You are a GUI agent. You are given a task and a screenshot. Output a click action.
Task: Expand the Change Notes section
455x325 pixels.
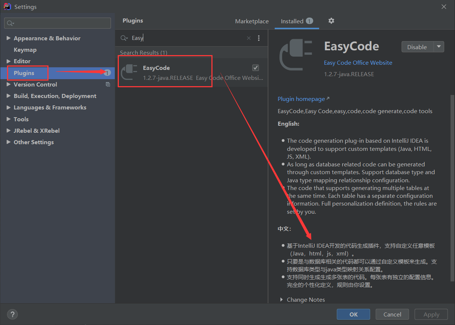[x=282, y=299]
